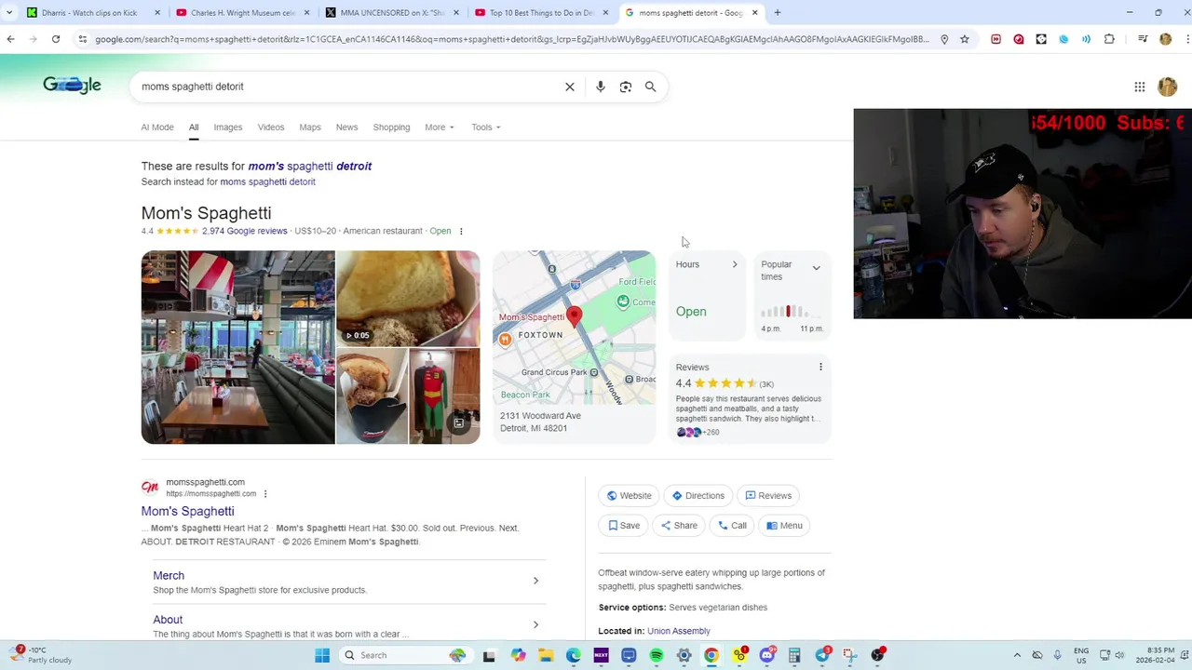Open the Mom's Spaghetti result title link
The width and height of the screenshot is (1192, 670).
tap(187, 511)
